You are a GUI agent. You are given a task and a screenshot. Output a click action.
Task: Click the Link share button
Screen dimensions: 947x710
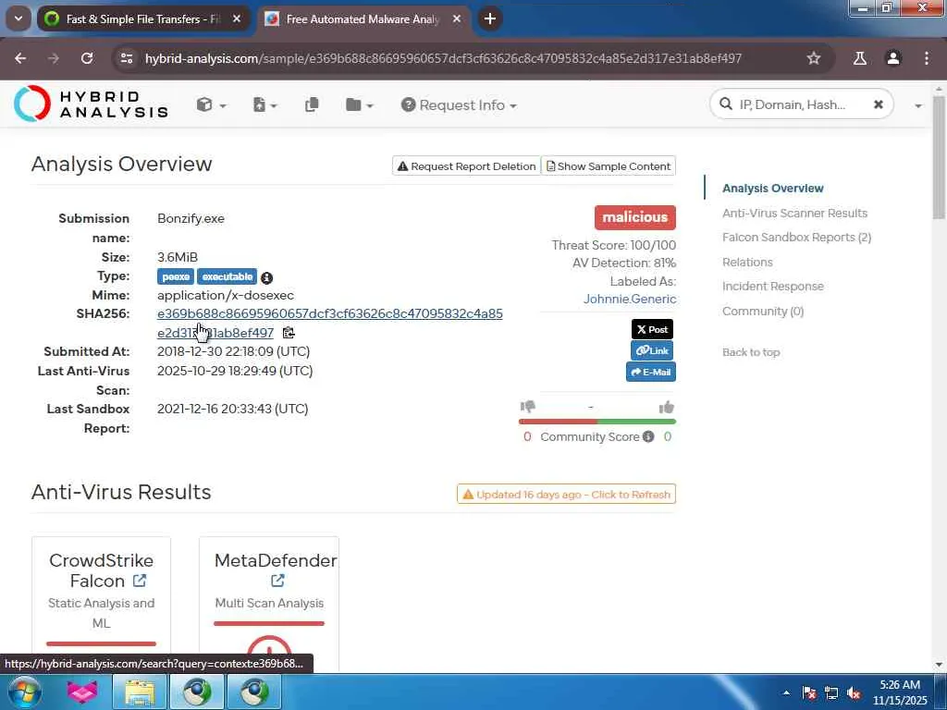pyautogui.click(x=652, y=350)
